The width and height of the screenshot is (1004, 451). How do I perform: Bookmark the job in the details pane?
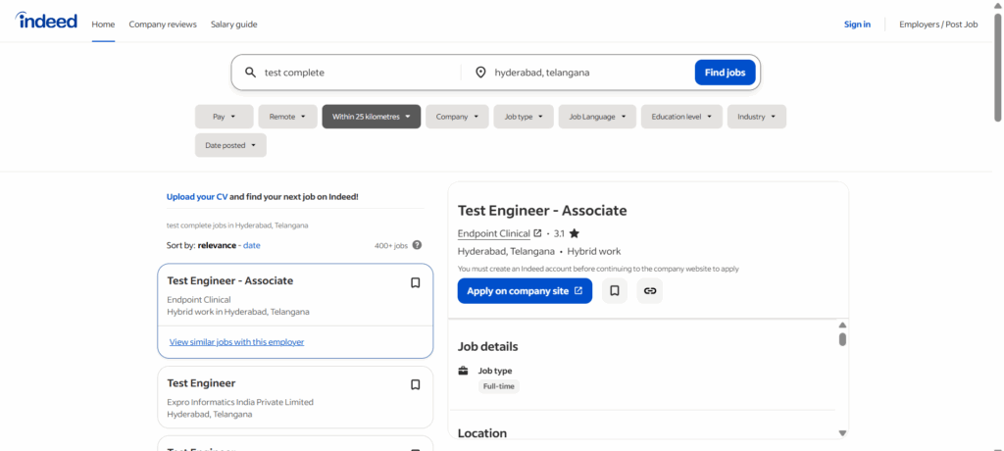coord(615,291)
